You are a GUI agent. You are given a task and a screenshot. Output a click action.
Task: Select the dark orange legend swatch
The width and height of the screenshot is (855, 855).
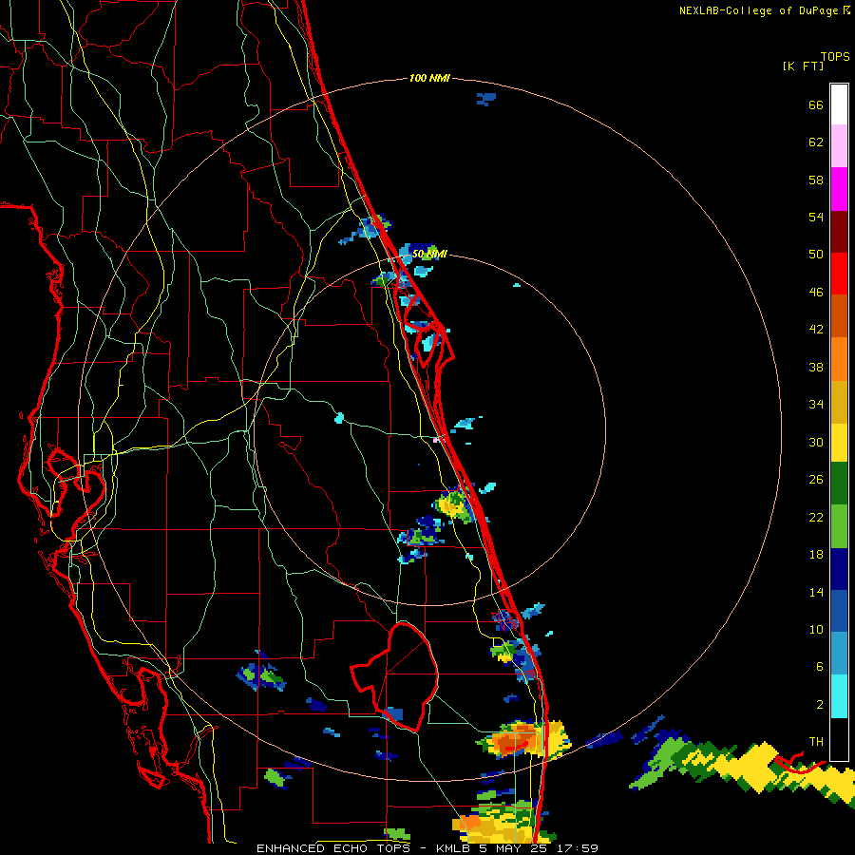(x=839, y=316)
